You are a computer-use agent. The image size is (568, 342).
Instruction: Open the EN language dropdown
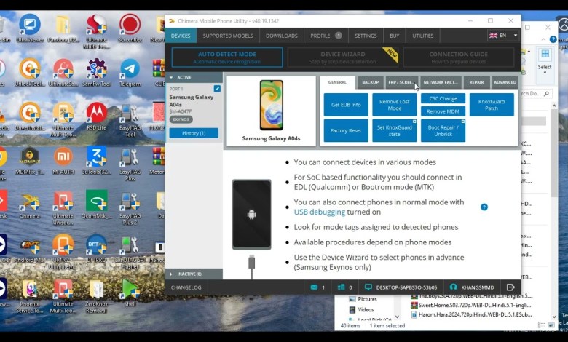(503, 36)
